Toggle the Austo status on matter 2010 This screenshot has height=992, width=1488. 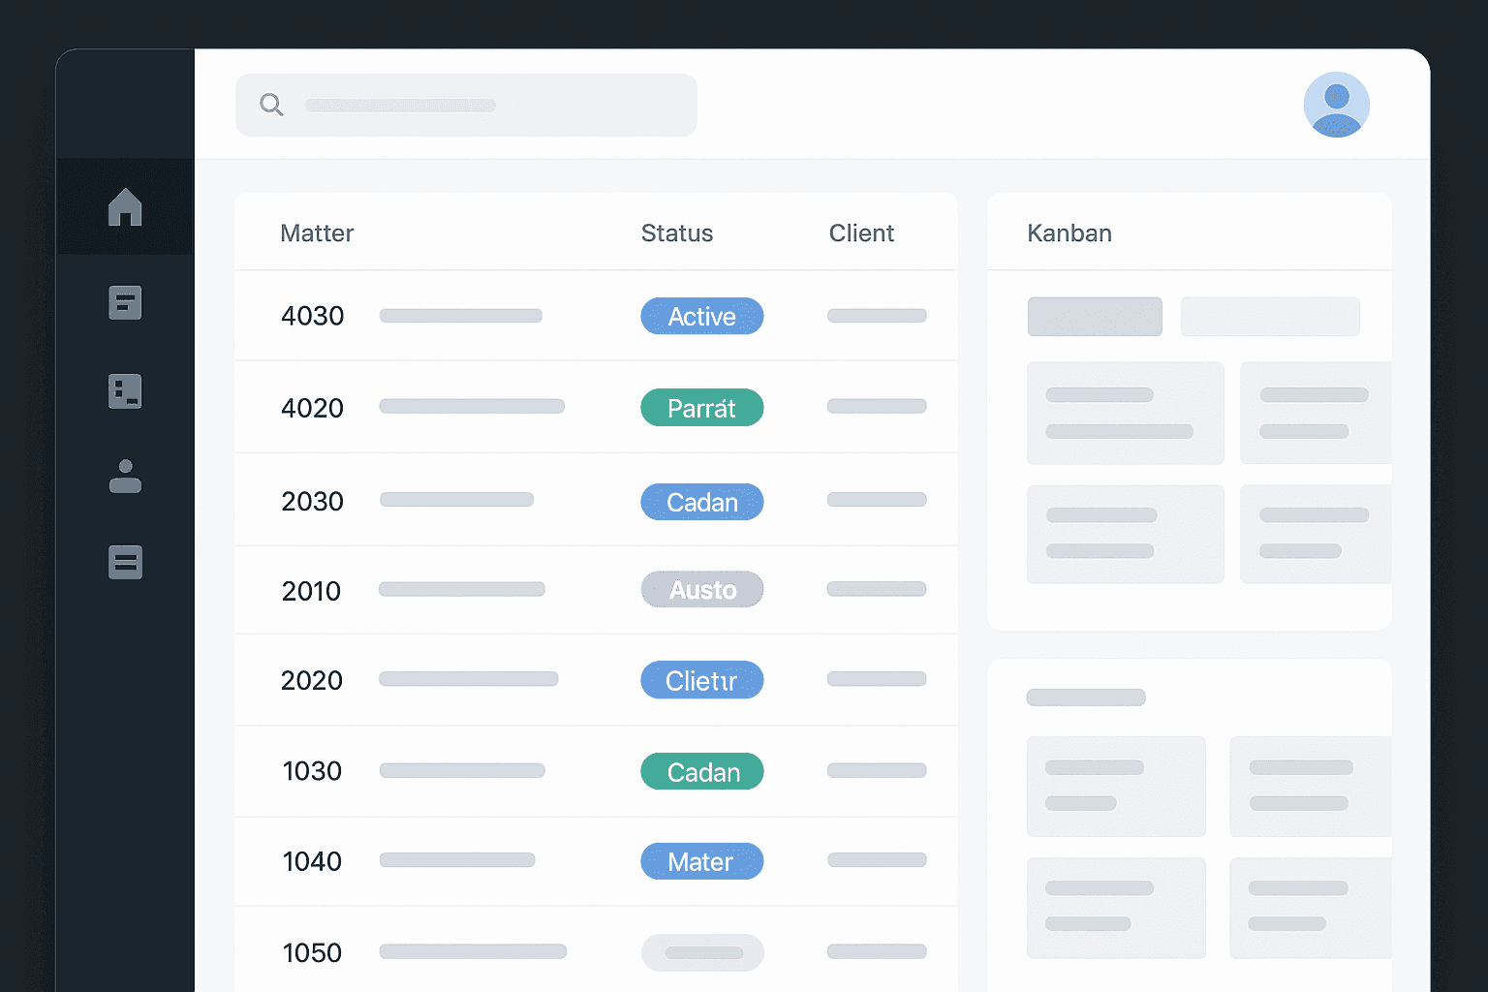pyautogui.click(x=701, y=589)
